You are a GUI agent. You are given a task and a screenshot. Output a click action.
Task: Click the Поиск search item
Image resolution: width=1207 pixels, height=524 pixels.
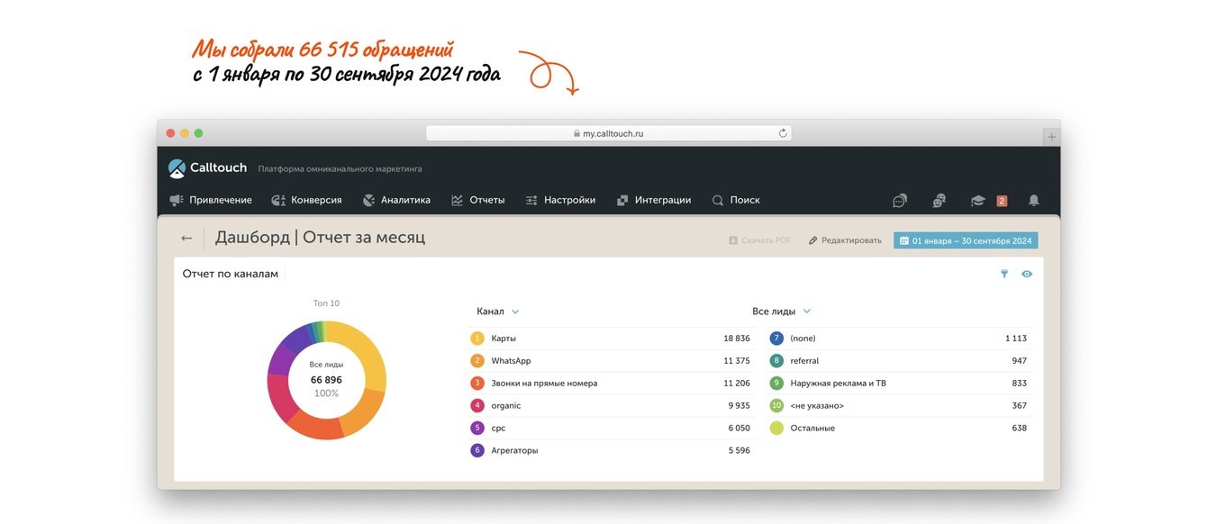click(736, 200)
